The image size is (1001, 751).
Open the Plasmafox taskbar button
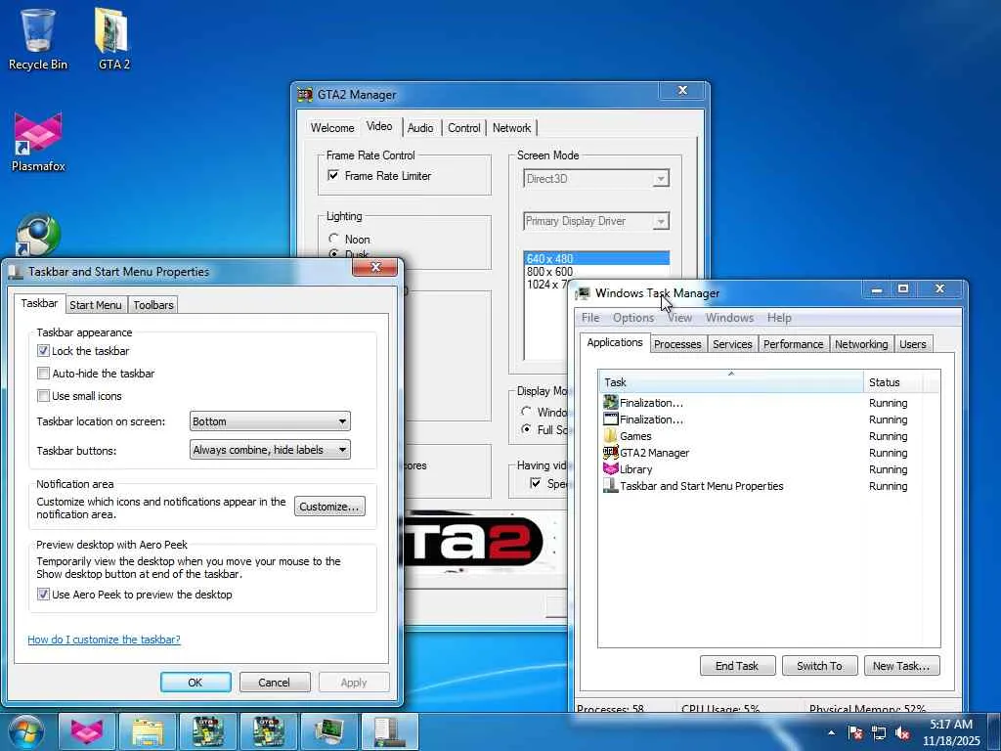pos(87,731)
